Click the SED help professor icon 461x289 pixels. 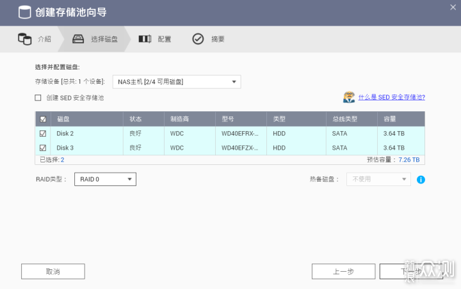(x=349, y=97)
